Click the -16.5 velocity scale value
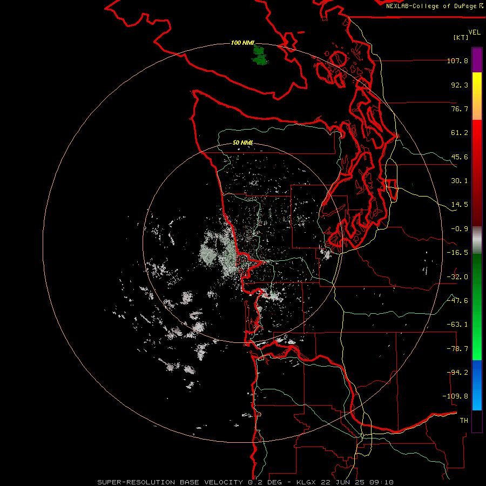The image size is (486, 486). pos(457,253)
